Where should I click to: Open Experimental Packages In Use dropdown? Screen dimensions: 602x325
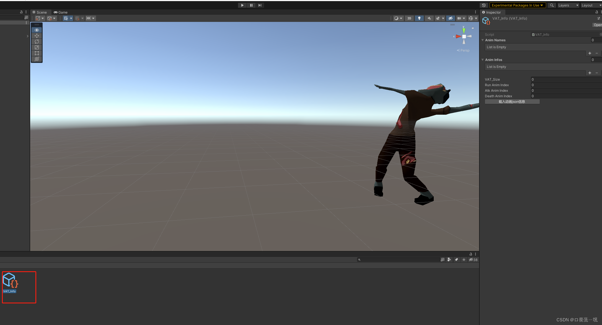click(518, 5)
